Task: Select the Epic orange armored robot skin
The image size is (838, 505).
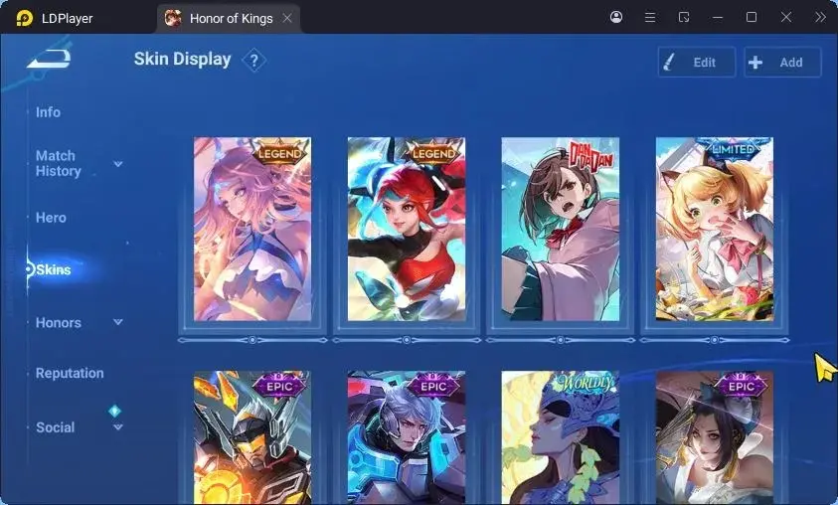Action: coord(252,437)
